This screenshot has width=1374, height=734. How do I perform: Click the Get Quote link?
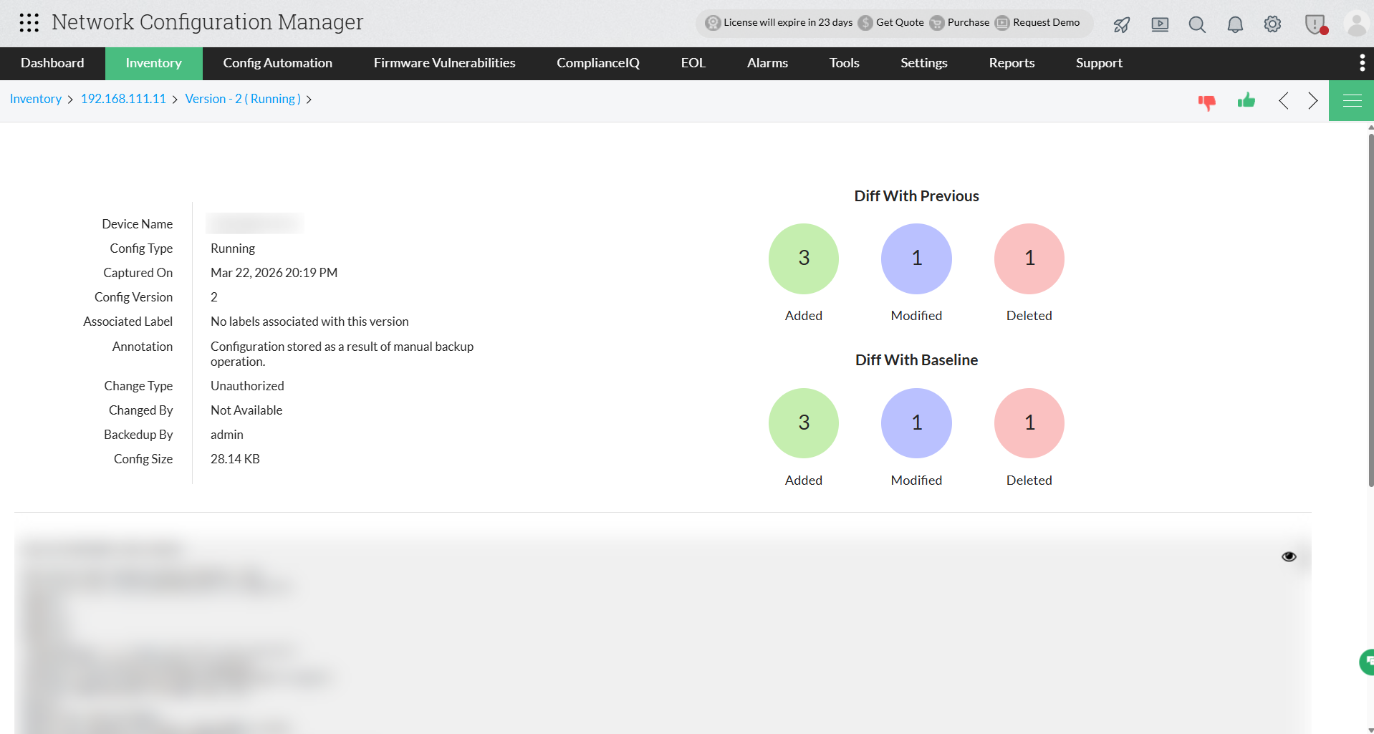click(x=900, y=23)
